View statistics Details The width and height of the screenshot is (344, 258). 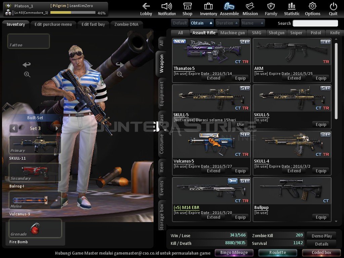point(321,244)
